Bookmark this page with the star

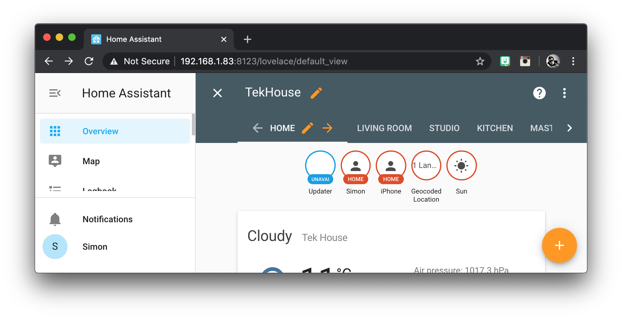pos(480,61)
